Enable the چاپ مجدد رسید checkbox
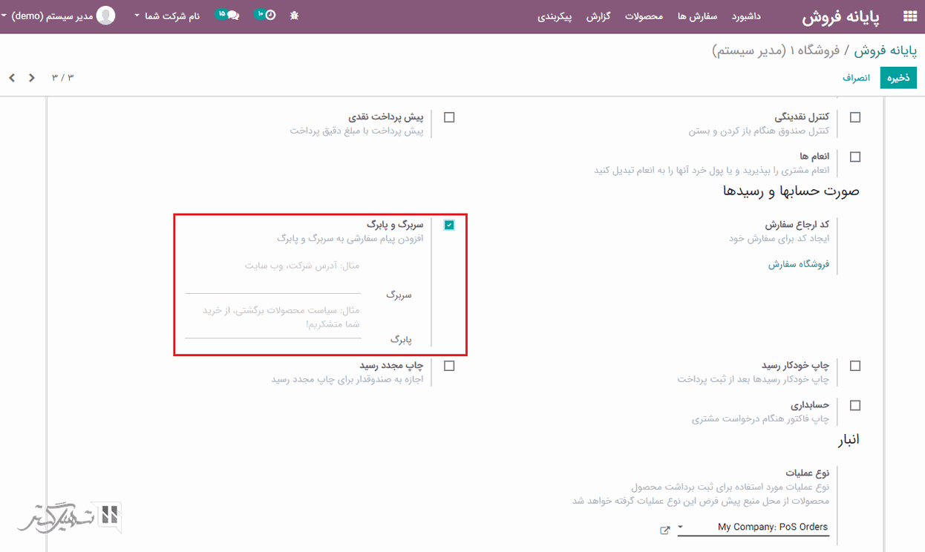Viewport: 925px width, 552px height. point(449,366)
